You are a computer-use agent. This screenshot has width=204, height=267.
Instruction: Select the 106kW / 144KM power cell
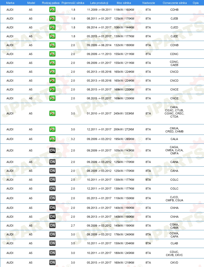124,27
